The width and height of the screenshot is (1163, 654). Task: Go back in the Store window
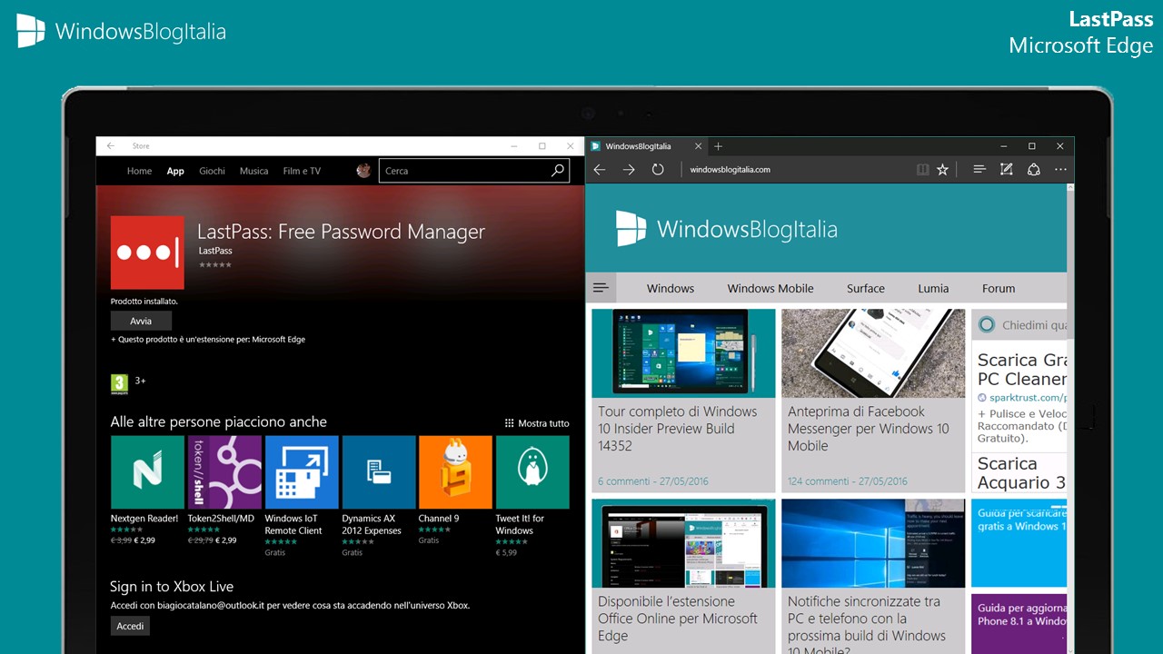[x=111, y=145]
